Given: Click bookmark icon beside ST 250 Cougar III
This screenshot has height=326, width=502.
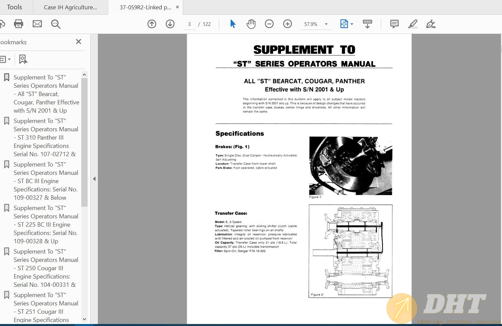Looking at the screenshot, I should click(x=6, y=252).
